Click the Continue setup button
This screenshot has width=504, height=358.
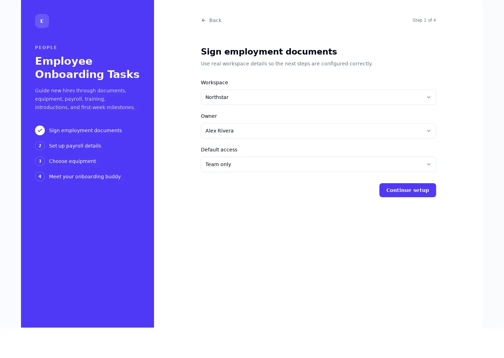408,190
